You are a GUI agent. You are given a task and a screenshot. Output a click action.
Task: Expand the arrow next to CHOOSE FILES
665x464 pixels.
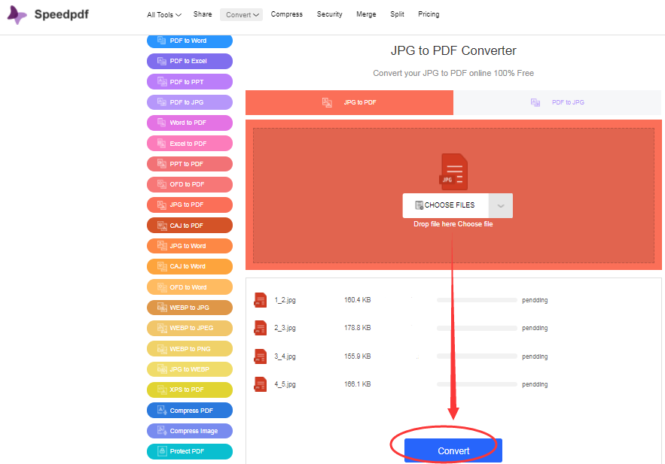coord(501,206)
